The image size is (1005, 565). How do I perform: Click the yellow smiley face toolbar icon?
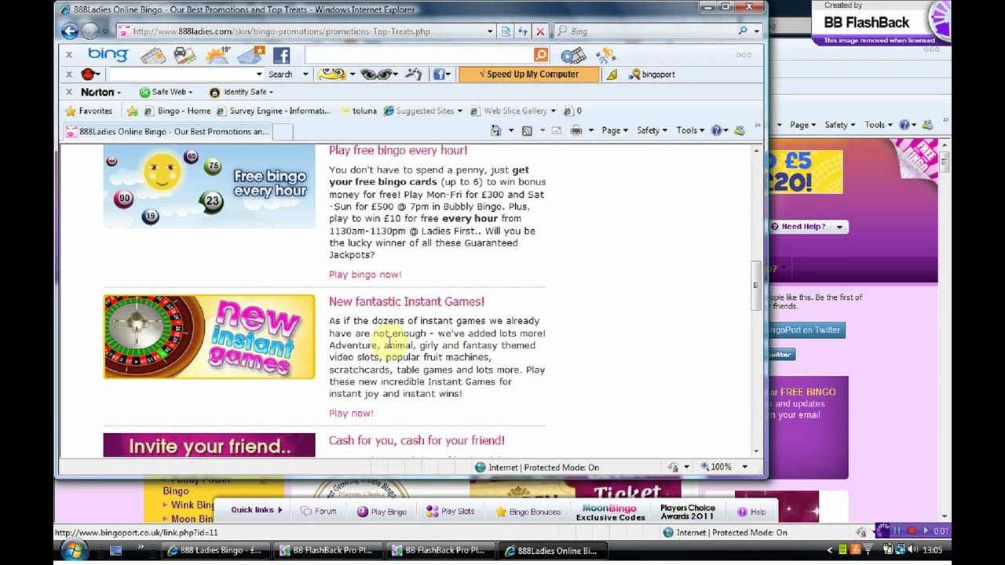coord(331,75)
